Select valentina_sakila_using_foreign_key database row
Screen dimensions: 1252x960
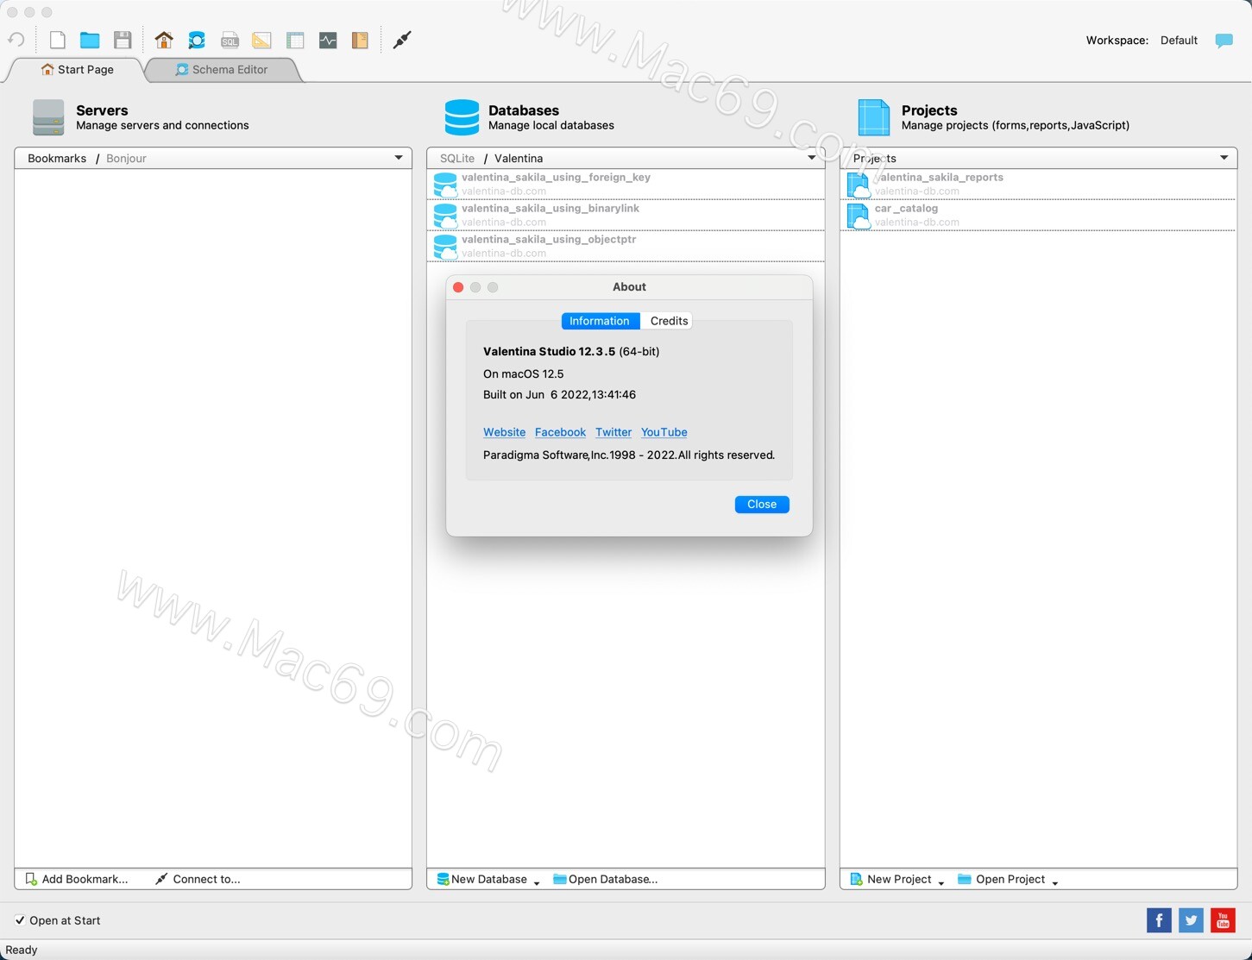[626, 185]
